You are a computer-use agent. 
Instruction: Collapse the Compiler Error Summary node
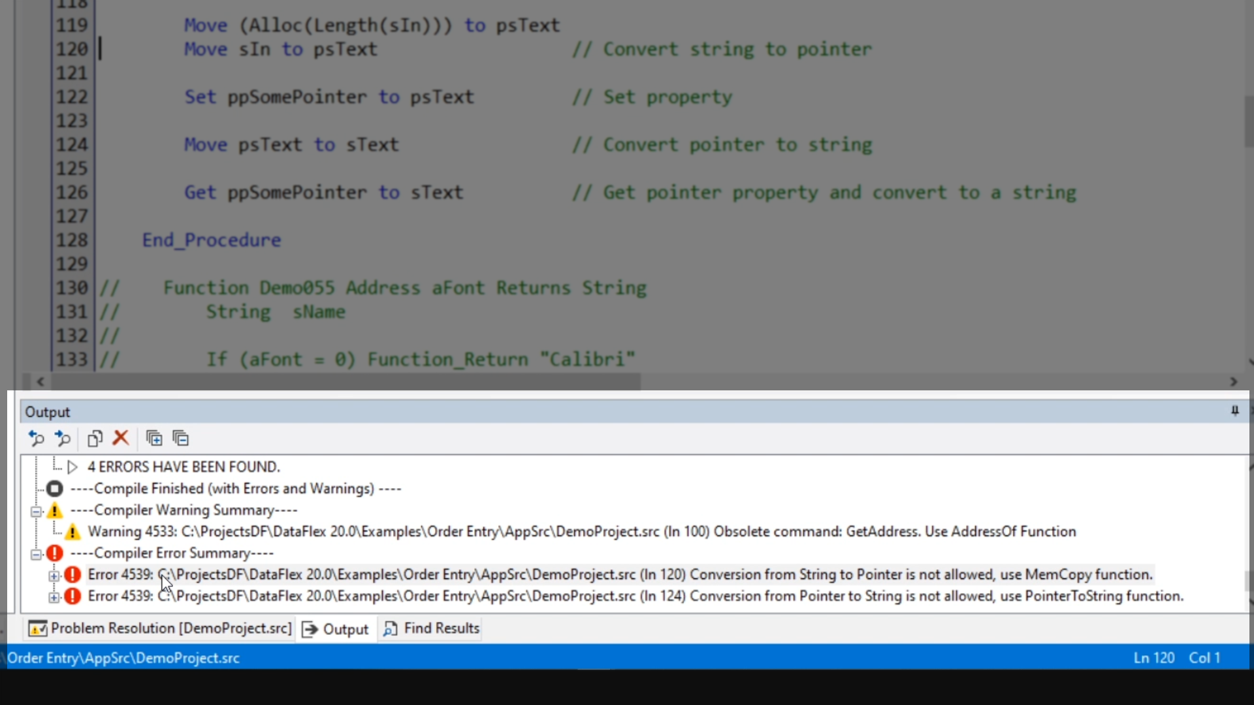[37, 554]
